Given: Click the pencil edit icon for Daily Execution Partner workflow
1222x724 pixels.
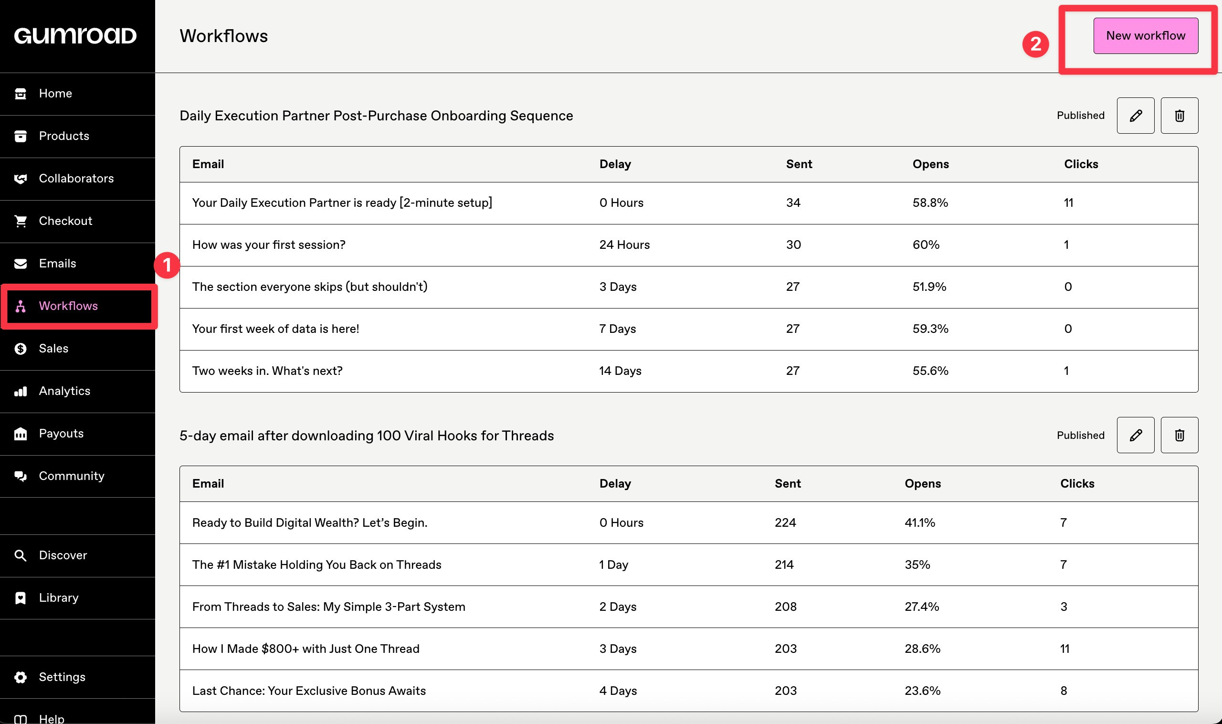Looking at the screenshot, I should click(x=1135, y=116).
